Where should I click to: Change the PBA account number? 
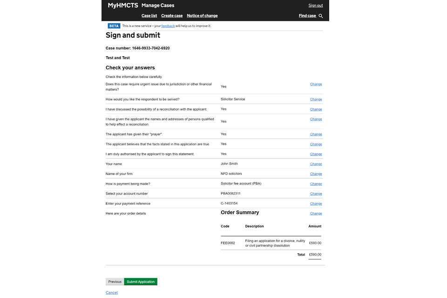316,194
